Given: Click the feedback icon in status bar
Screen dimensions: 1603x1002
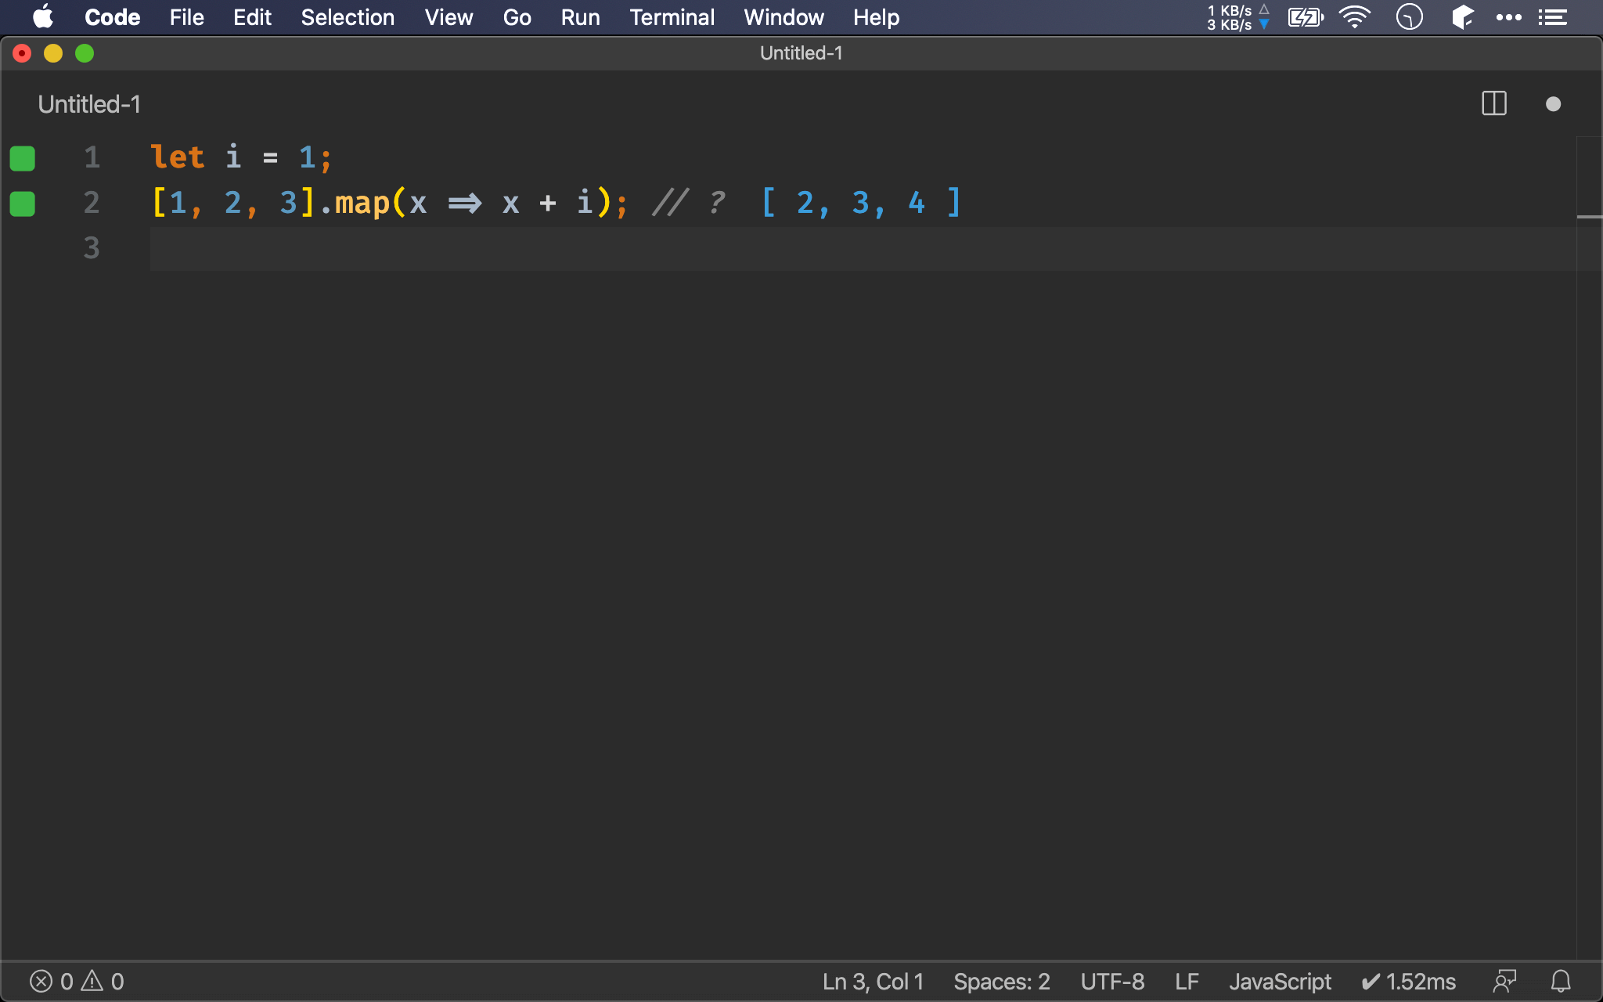Looking at the screenshot, I should tap(1504, 981).
